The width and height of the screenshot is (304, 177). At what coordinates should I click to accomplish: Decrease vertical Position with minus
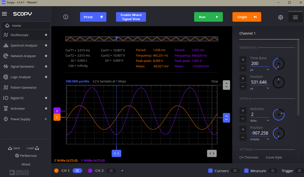(x=243, y=137)
